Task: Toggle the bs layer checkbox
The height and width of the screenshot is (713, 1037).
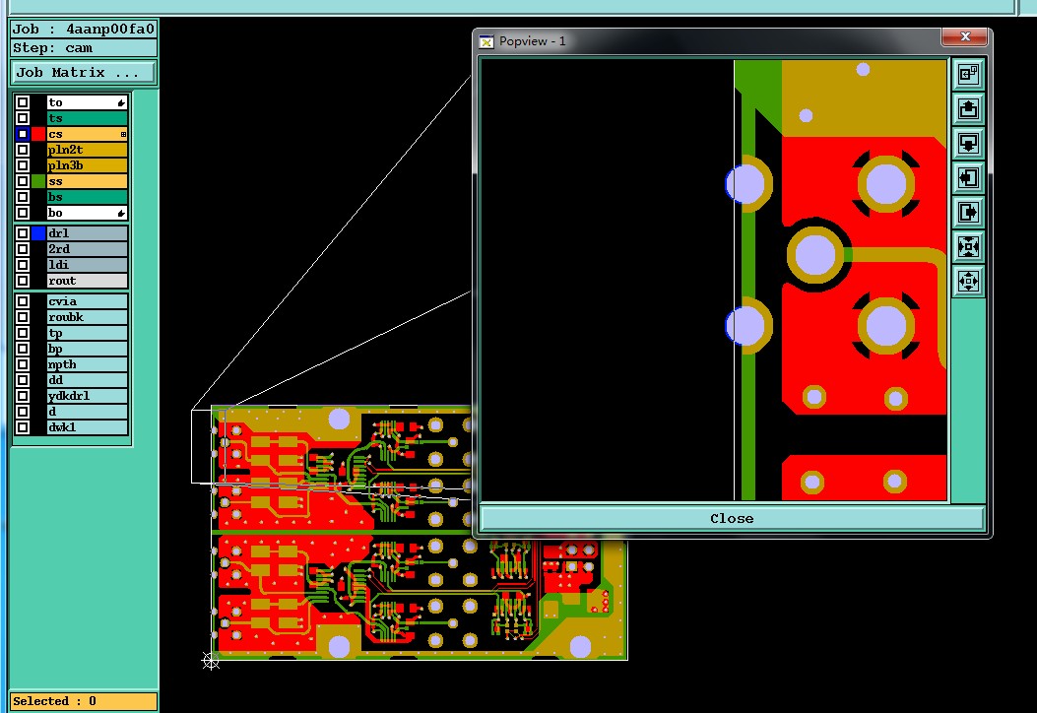Action: 23,197
